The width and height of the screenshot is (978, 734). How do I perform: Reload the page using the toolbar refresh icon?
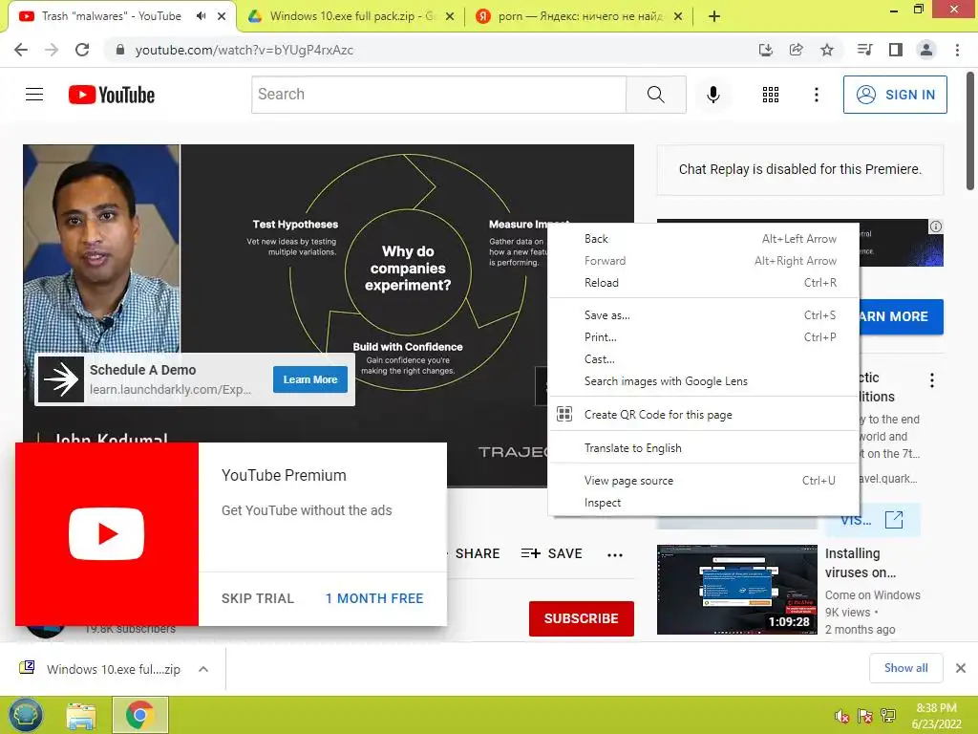coord(82,50)
